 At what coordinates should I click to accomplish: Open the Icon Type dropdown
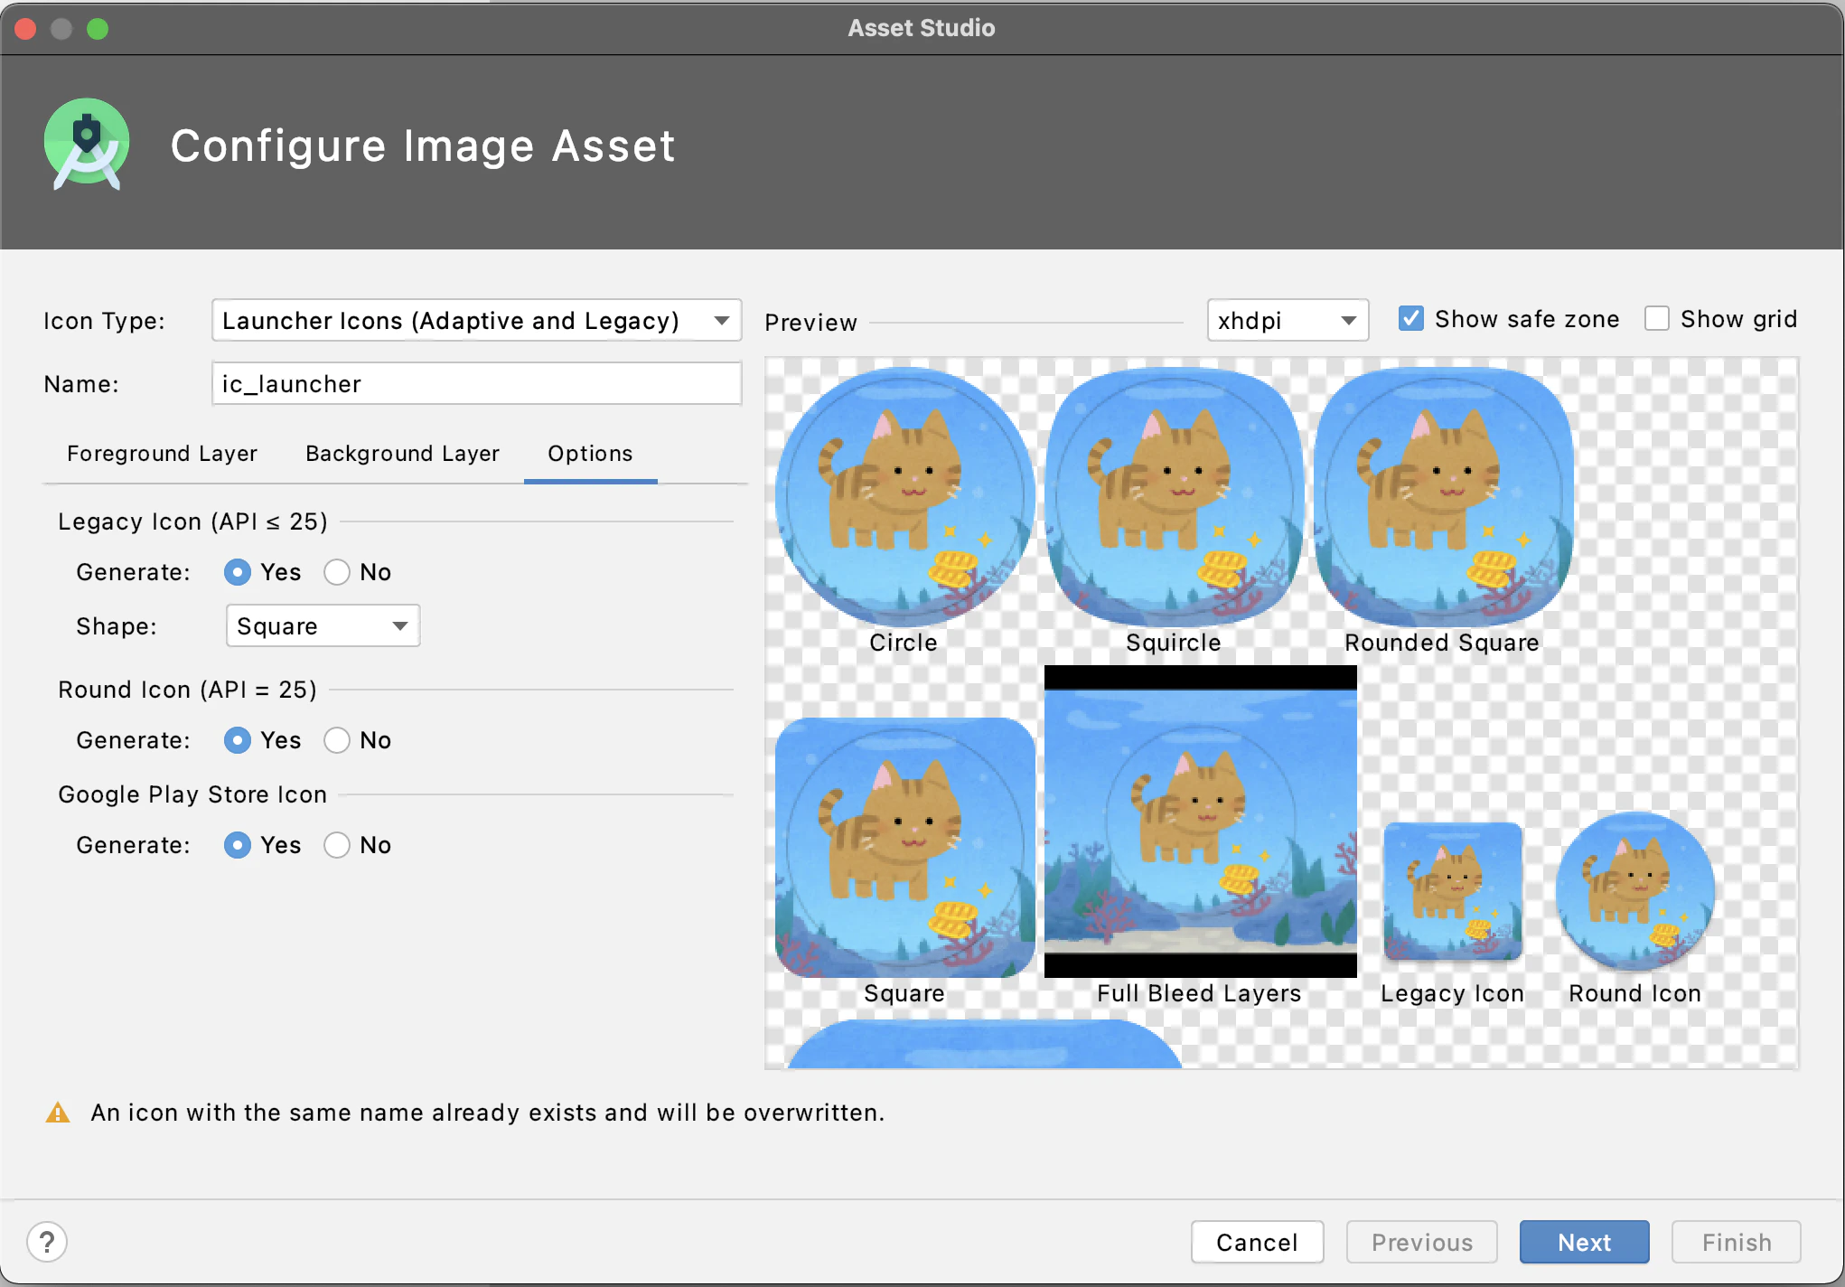[x=476, y=320]
